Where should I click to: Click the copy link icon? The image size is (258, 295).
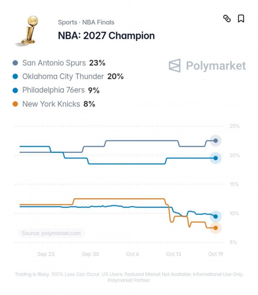click(x=227, y=19)
